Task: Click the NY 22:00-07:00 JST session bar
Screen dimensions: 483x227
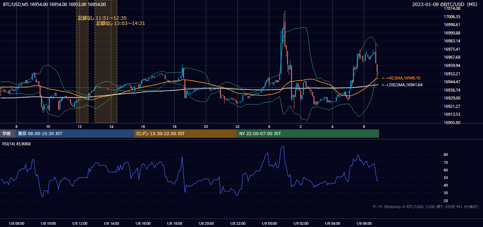Action: click(x=308, y=134)
